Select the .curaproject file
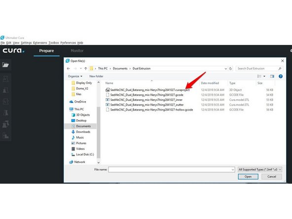292x219 pixels. click(x=147, y=90)
